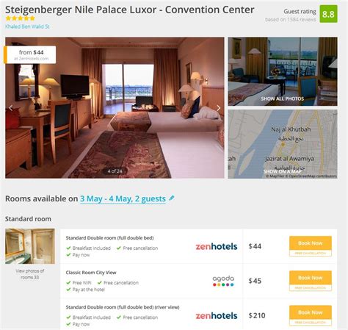Click the zenhotels logo for $44 room
The height and width of the screenshot is (330, 348).
(x=217, y=246)
